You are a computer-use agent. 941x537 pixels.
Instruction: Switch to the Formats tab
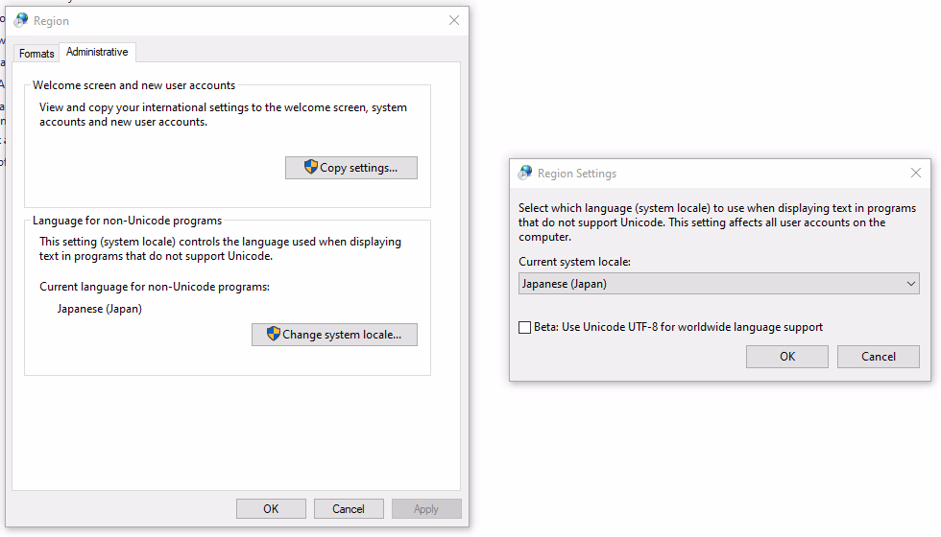pyautogui.click(x=36, y=54)
